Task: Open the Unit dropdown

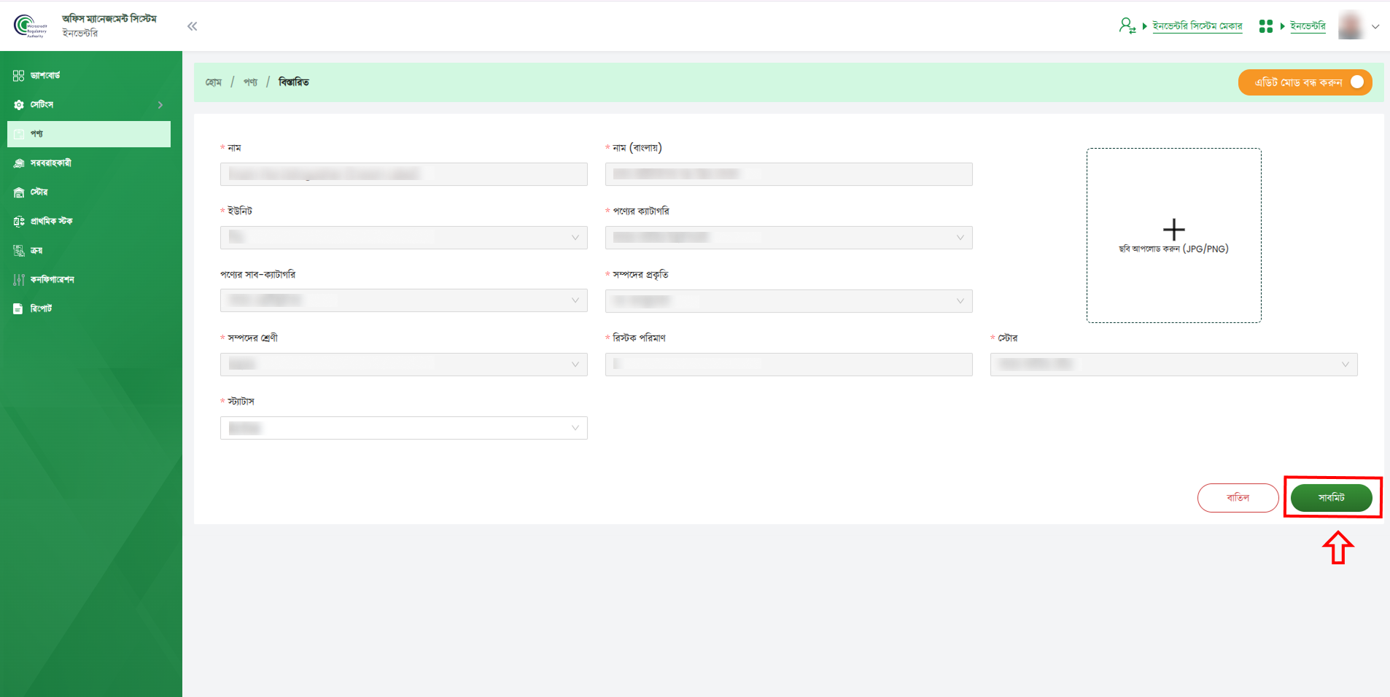Action: tap(403, 238)
